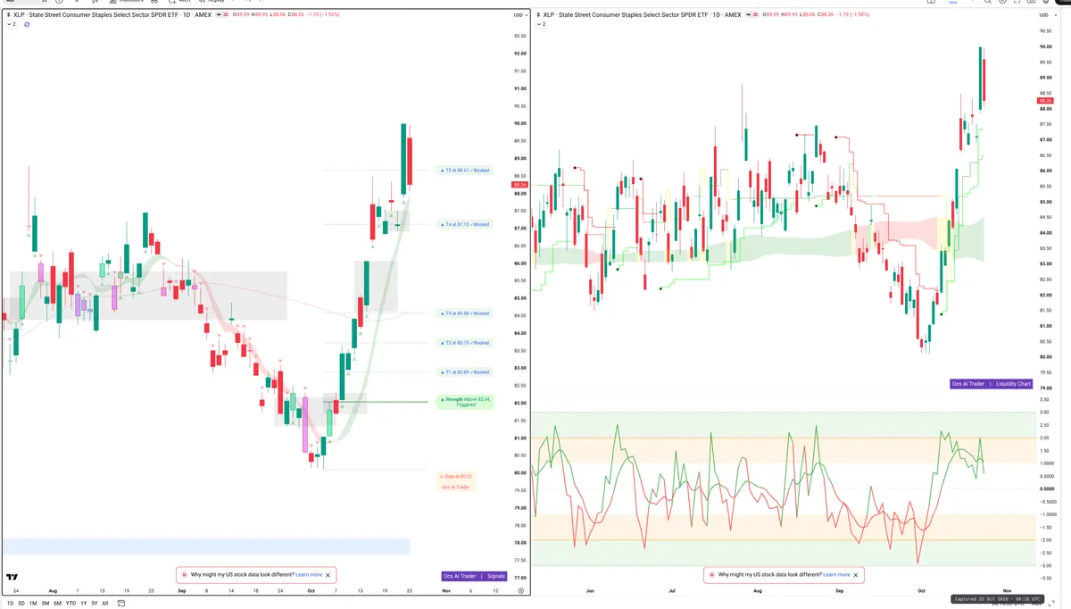1071x609 pixels.
Task: Click the TradingView logo on left chart
Action: 12,578
